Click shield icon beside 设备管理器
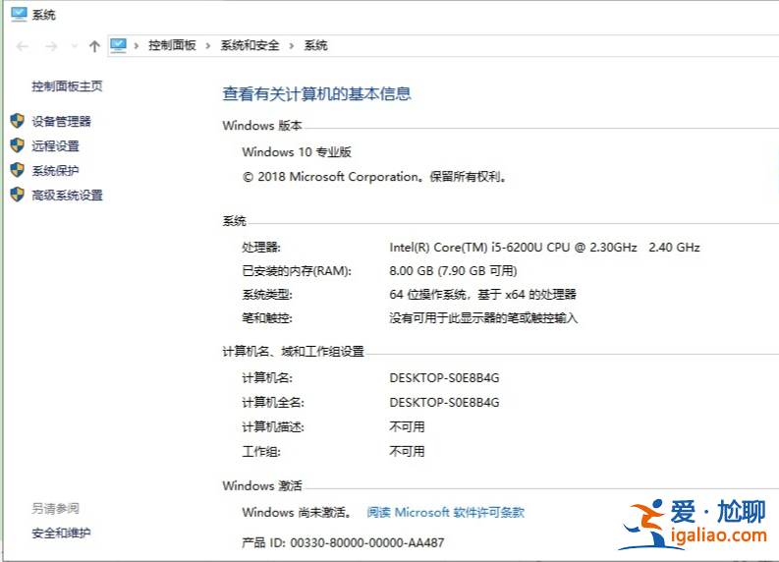Screen dimensions: 779x562 [x=18, y=121]
